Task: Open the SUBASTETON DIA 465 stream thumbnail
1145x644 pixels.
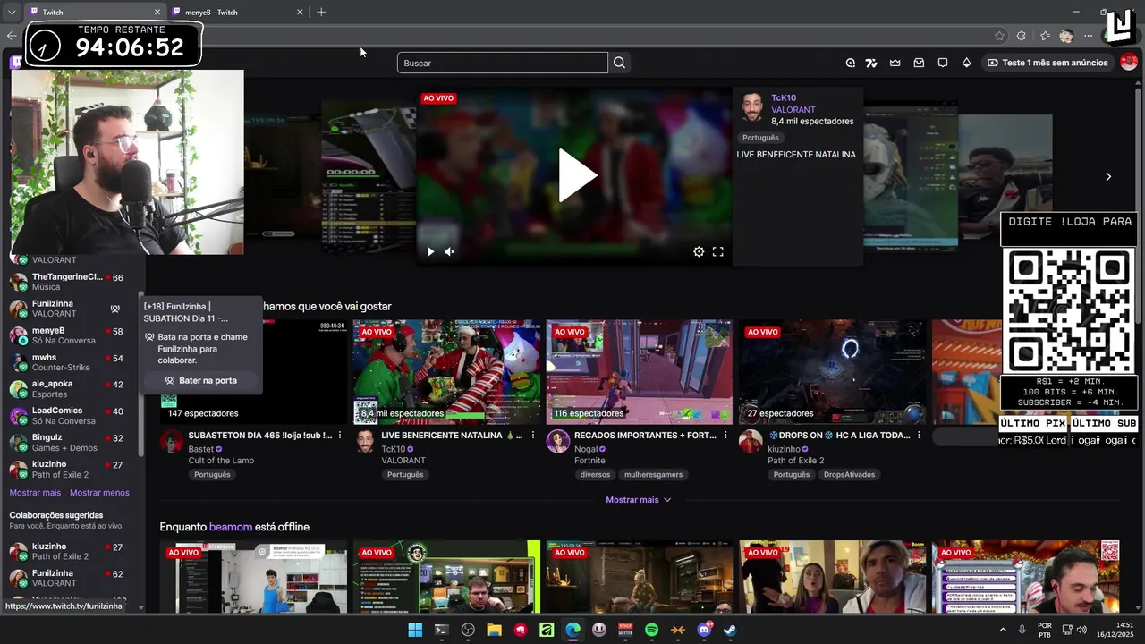Action: tap(254, 372)
